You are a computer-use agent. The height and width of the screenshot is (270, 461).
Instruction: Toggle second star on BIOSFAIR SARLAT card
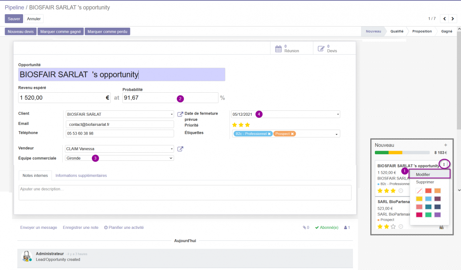coord(387,191)
